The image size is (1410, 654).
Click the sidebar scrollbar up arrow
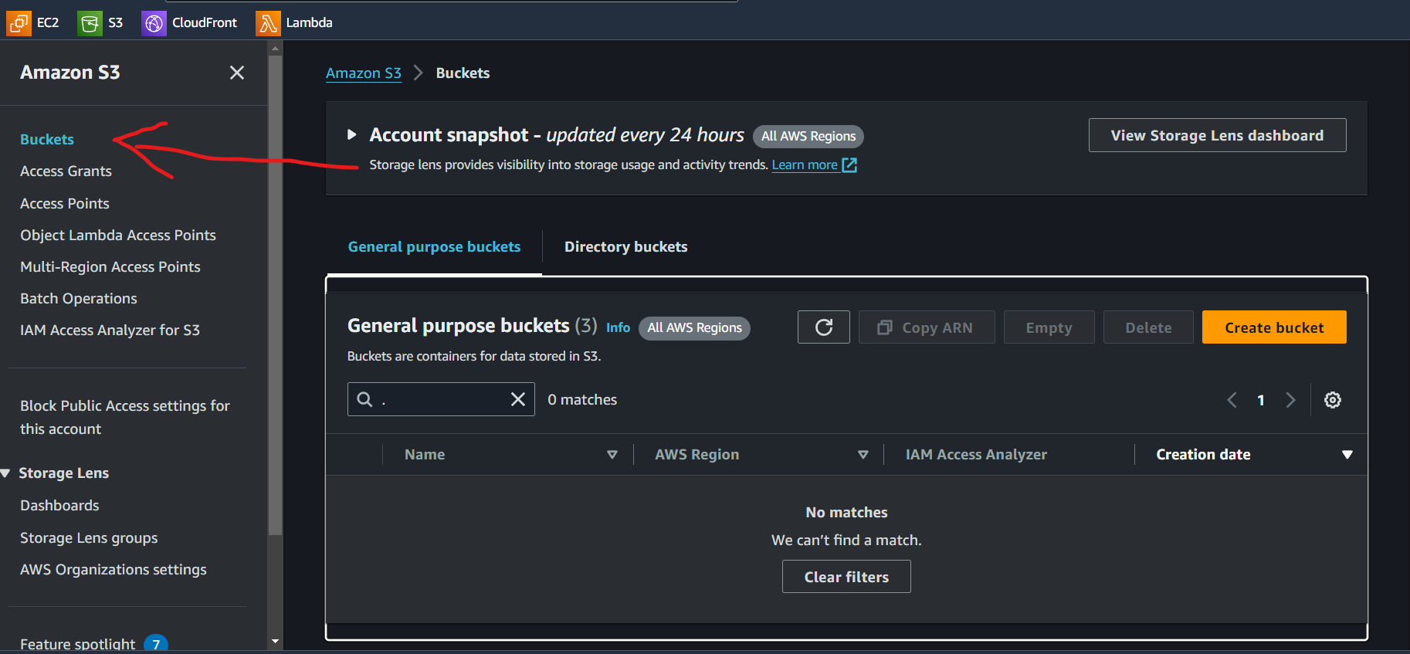click(x=275, y=48)
